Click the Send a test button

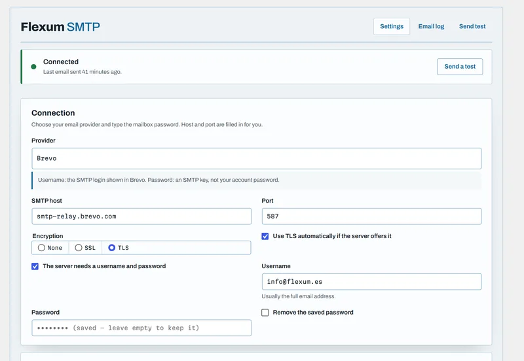click(460, 67)
